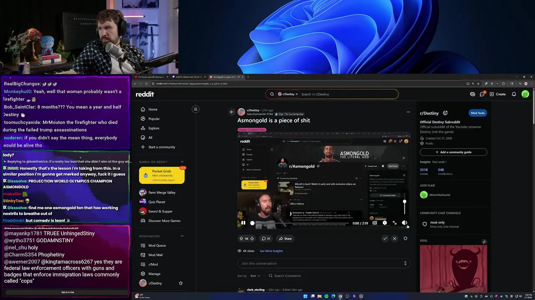
Task: Click Add a community guide
Action: tap(453, 152)
